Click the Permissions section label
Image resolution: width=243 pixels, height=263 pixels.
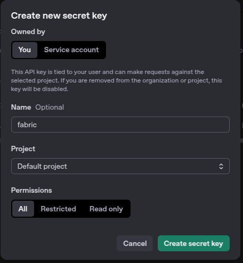31,190
